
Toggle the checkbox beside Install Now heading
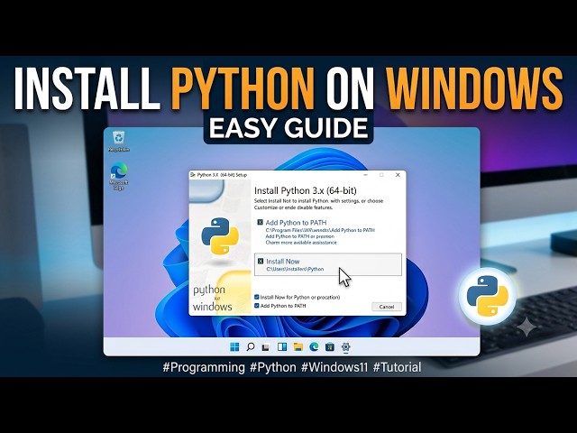pos(261,261)
